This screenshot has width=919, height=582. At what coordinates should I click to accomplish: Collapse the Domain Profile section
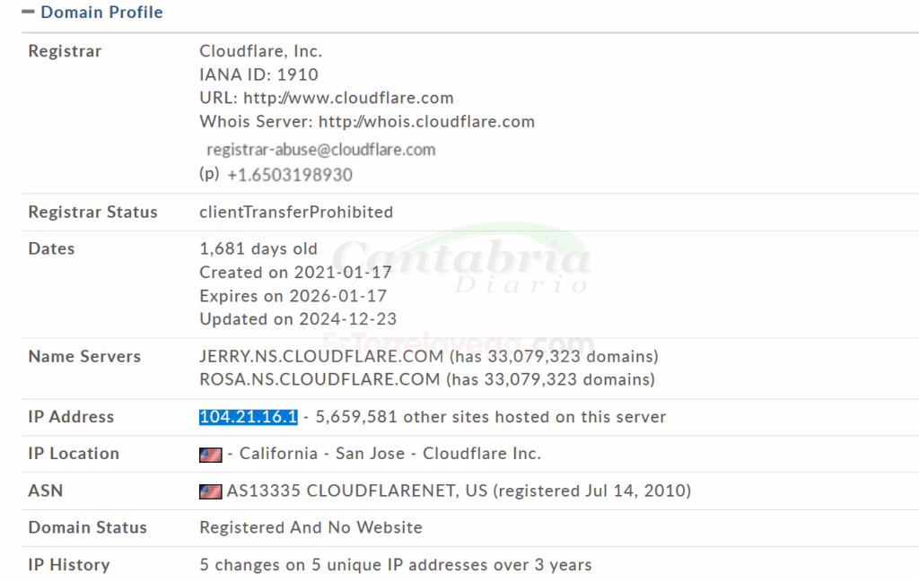tap(28, 13)
